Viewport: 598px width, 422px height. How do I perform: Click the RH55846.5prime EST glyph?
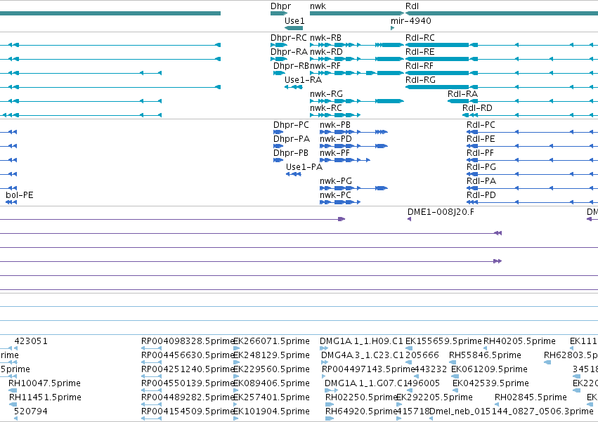coord(453,362)
